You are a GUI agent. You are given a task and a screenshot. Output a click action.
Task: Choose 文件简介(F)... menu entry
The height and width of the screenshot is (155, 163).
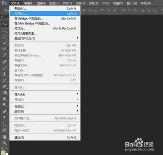click(45, 118)
